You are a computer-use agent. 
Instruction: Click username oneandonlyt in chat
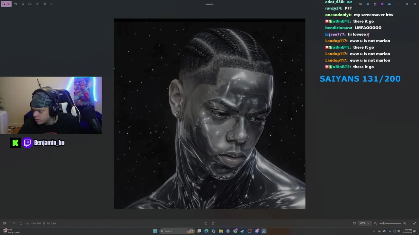click(x=338, y=15)
